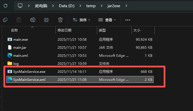Screen dimensions: 193x111
Task: Select the main.exe file name
Action: tap(20, 40)
